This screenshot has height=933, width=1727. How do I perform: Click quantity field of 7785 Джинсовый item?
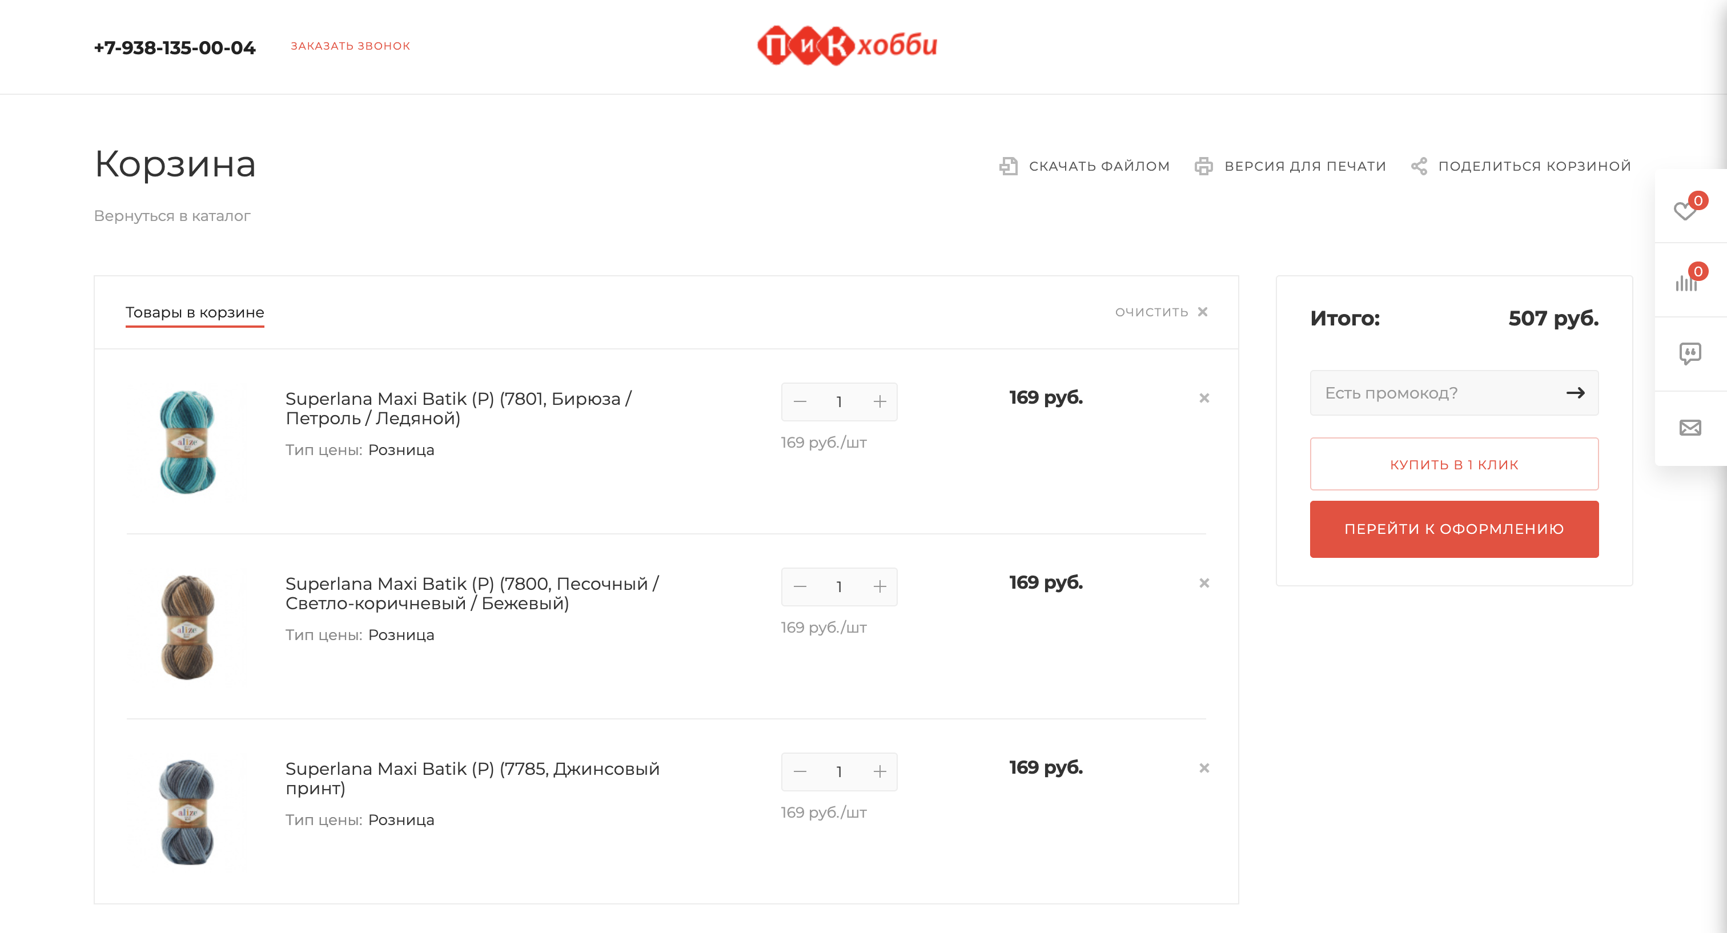tap(840, 772)
